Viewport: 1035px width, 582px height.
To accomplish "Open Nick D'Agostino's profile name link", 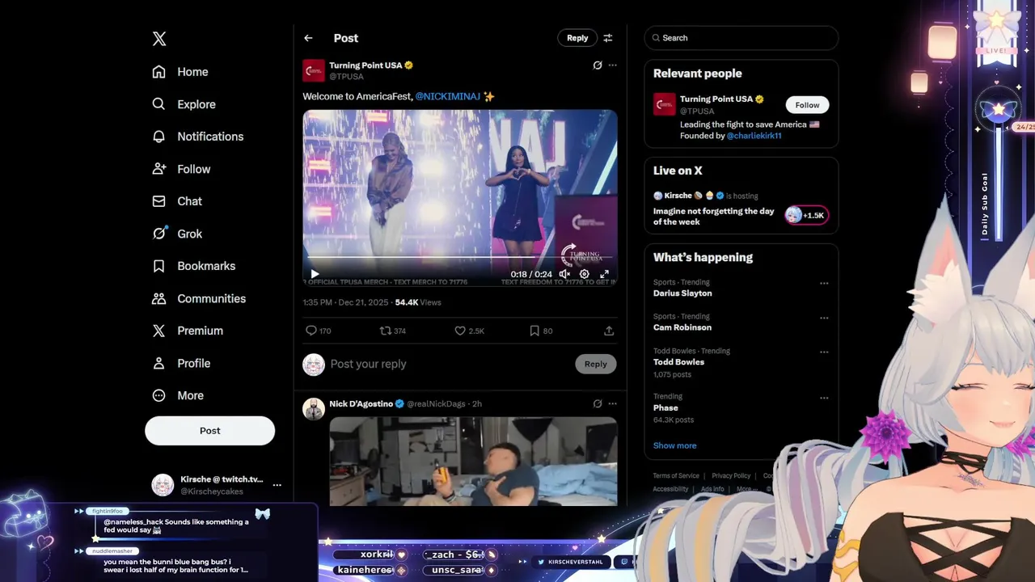I will [x=361, y=403].
